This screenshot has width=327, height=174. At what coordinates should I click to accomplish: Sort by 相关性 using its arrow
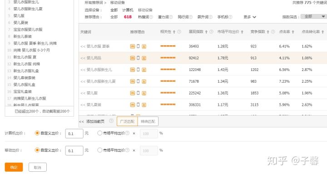point(174,32)
